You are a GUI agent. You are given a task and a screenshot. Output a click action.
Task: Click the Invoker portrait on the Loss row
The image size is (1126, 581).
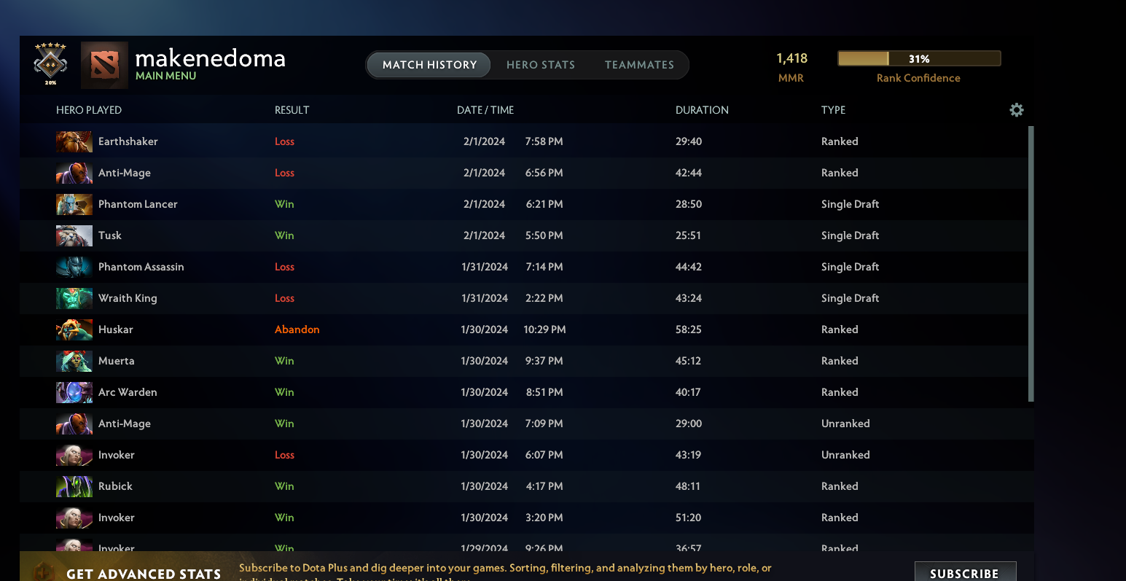74,455
